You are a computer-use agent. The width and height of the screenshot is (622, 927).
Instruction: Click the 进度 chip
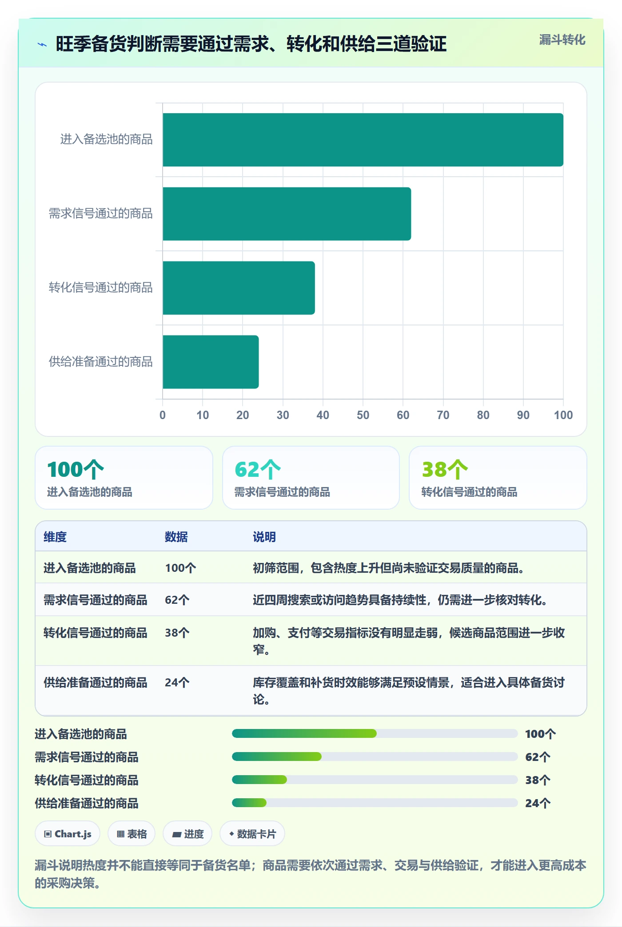tap(187, 834)
